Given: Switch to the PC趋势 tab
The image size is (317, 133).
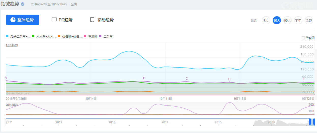Looking at the screenshot, I should 62,20.
